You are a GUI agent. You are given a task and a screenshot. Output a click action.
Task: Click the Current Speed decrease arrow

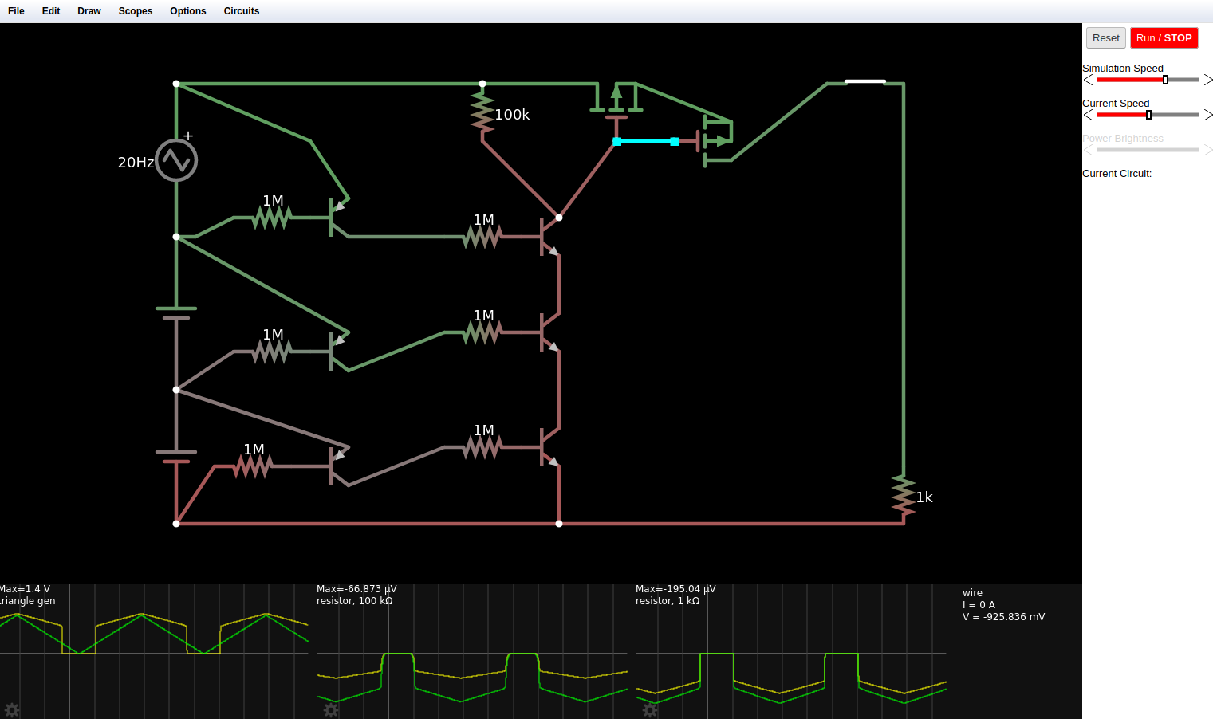1089,115
